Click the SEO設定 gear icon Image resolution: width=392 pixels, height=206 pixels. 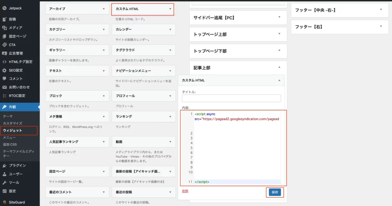point(5,70)
